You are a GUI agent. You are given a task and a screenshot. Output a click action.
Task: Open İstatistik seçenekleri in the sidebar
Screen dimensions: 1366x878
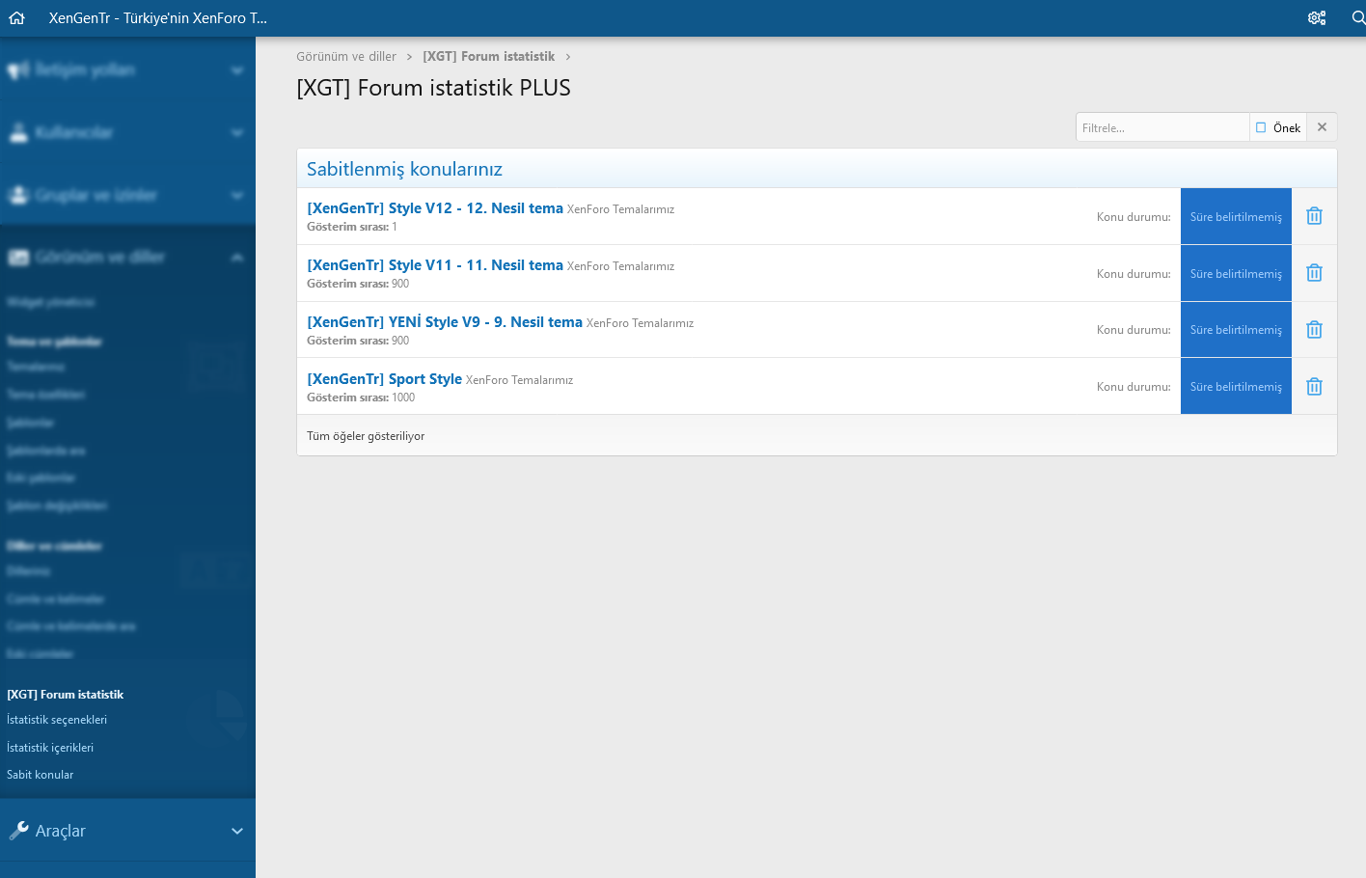coord(57,720)
